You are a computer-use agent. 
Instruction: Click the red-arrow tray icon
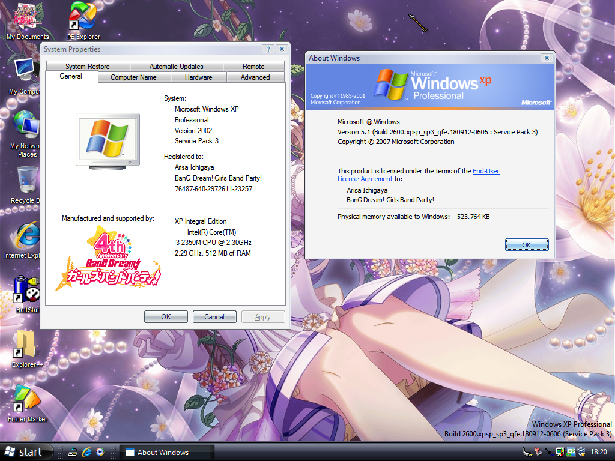tap(538, 452)
